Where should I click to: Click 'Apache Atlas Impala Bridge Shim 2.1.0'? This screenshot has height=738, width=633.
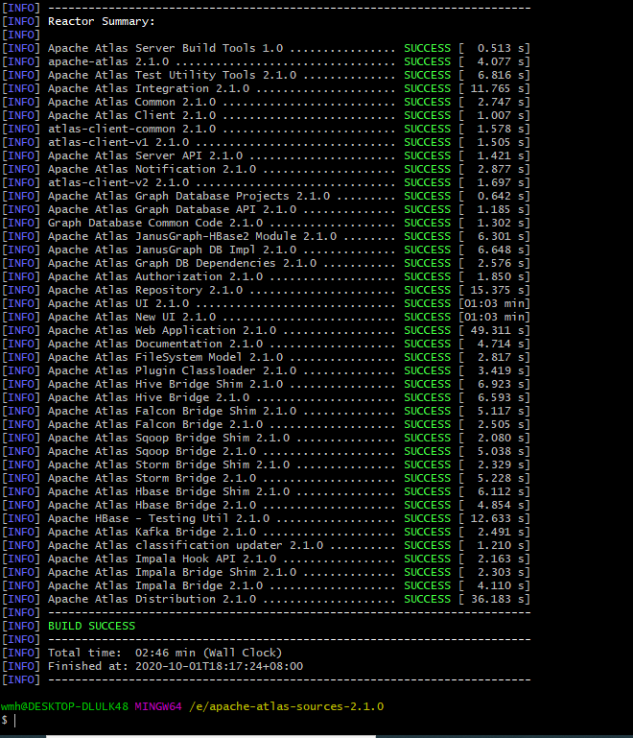(x=172, y=572)
